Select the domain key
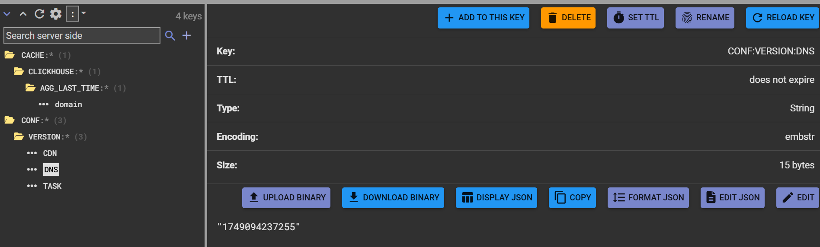The width and height of the screenshot is (820, 247). tap(68, 104)
